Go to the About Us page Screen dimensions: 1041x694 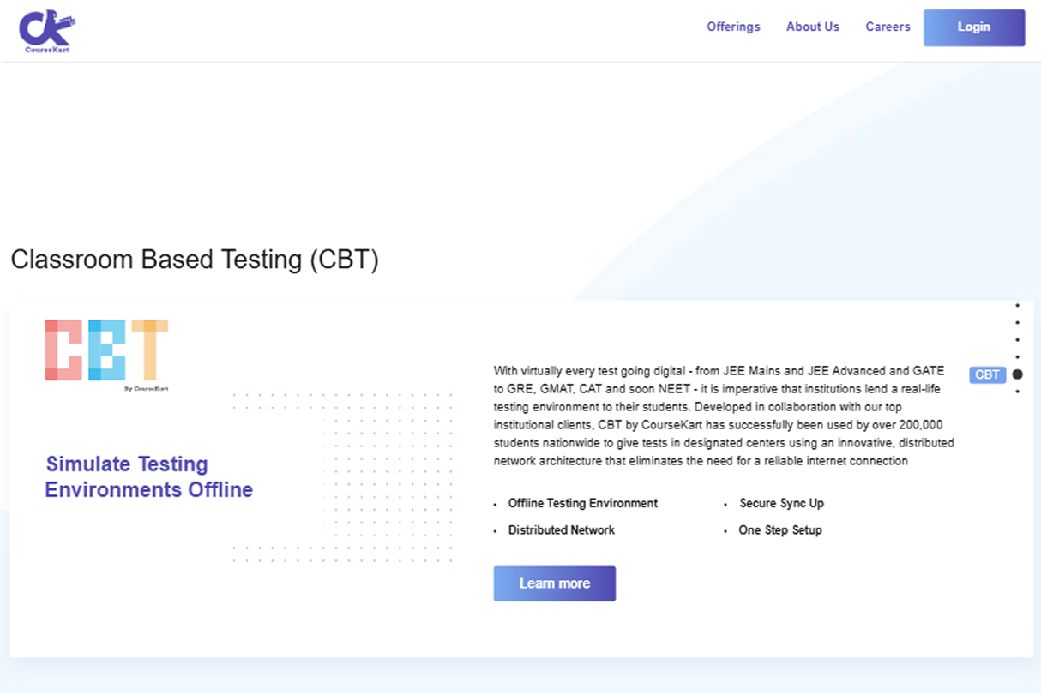813,27
